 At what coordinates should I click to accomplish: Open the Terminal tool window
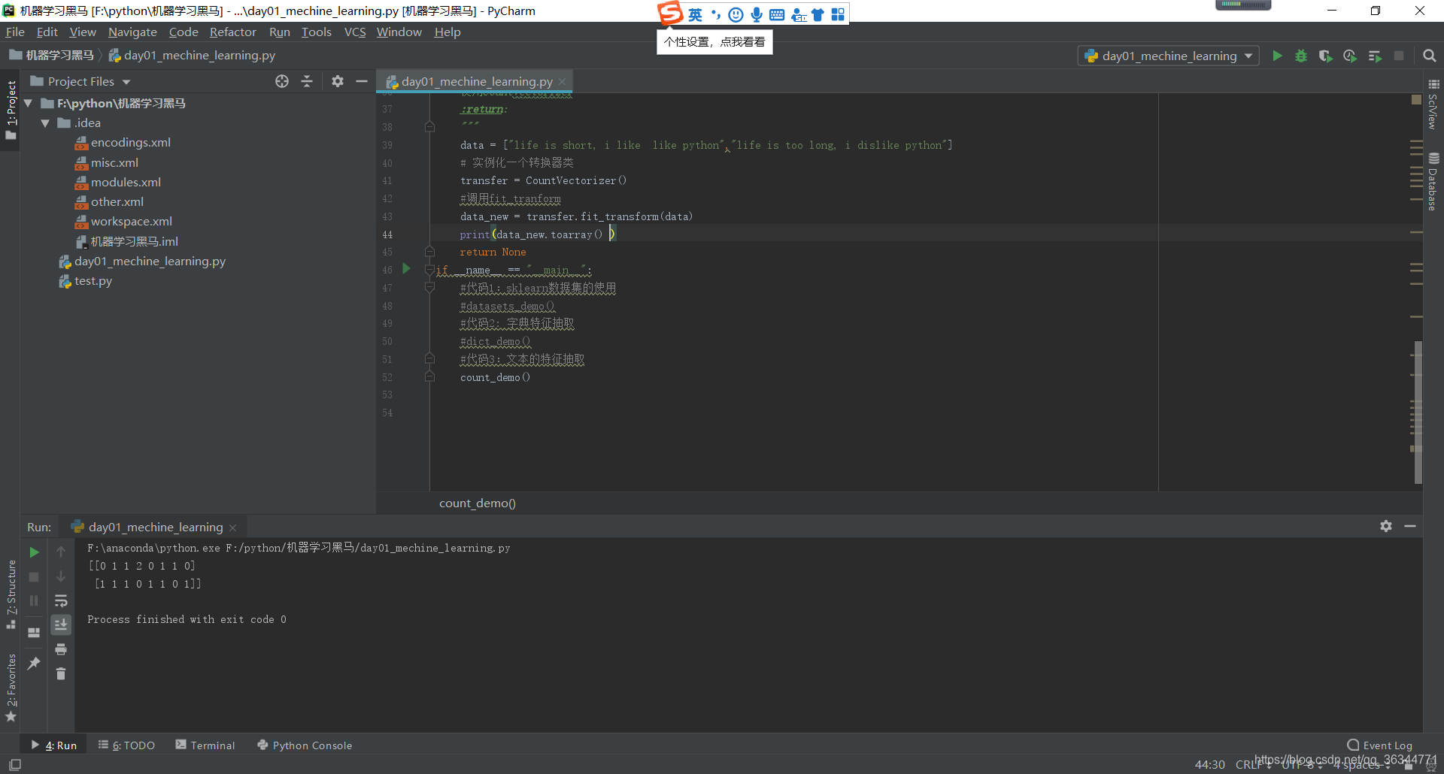[205, 745]
